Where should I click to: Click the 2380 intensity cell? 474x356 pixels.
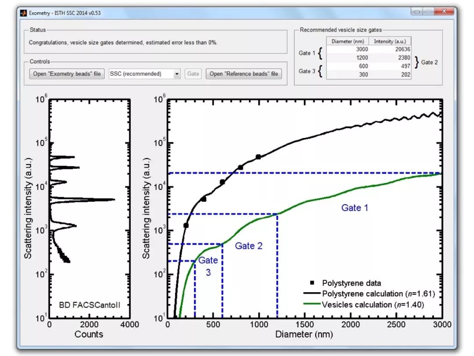point(390,58)
